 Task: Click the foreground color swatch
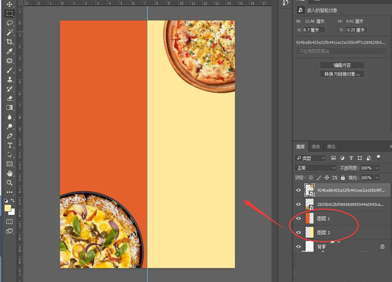click(x=7, y=208)
